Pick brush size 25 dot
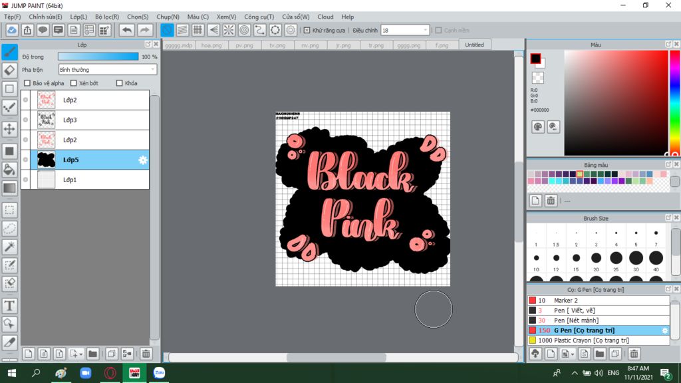 pos(616,258)
